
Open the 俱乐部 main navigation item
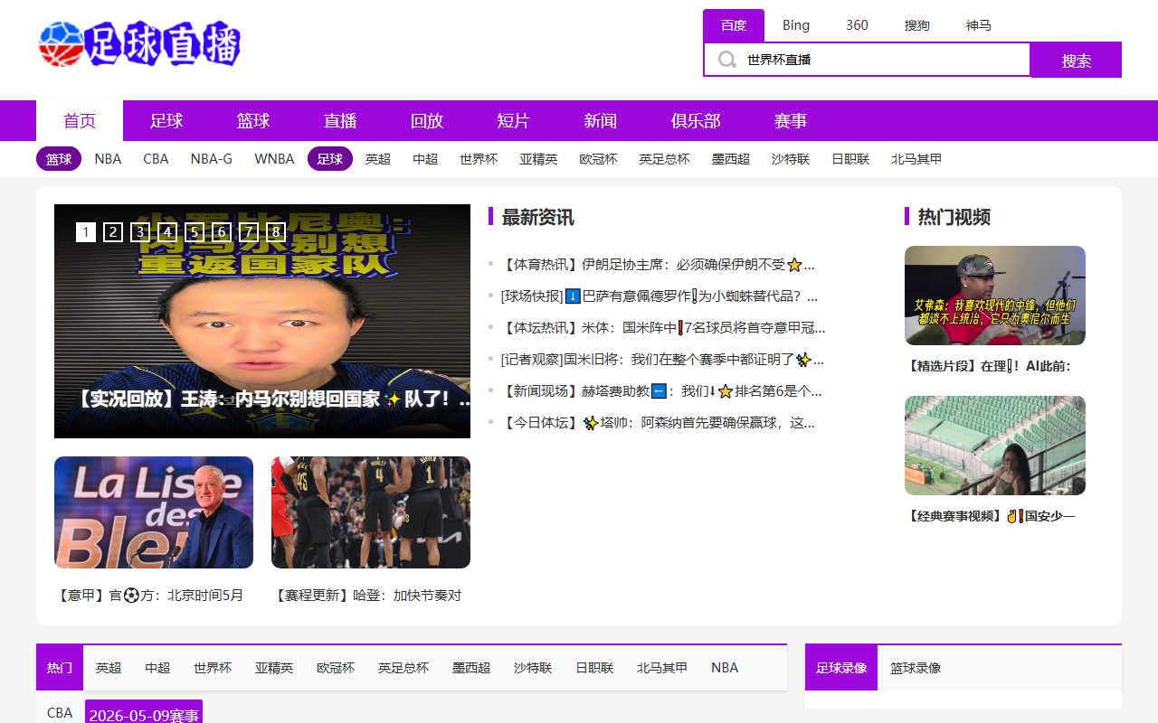pyautogui.click(x=696, y=121)
